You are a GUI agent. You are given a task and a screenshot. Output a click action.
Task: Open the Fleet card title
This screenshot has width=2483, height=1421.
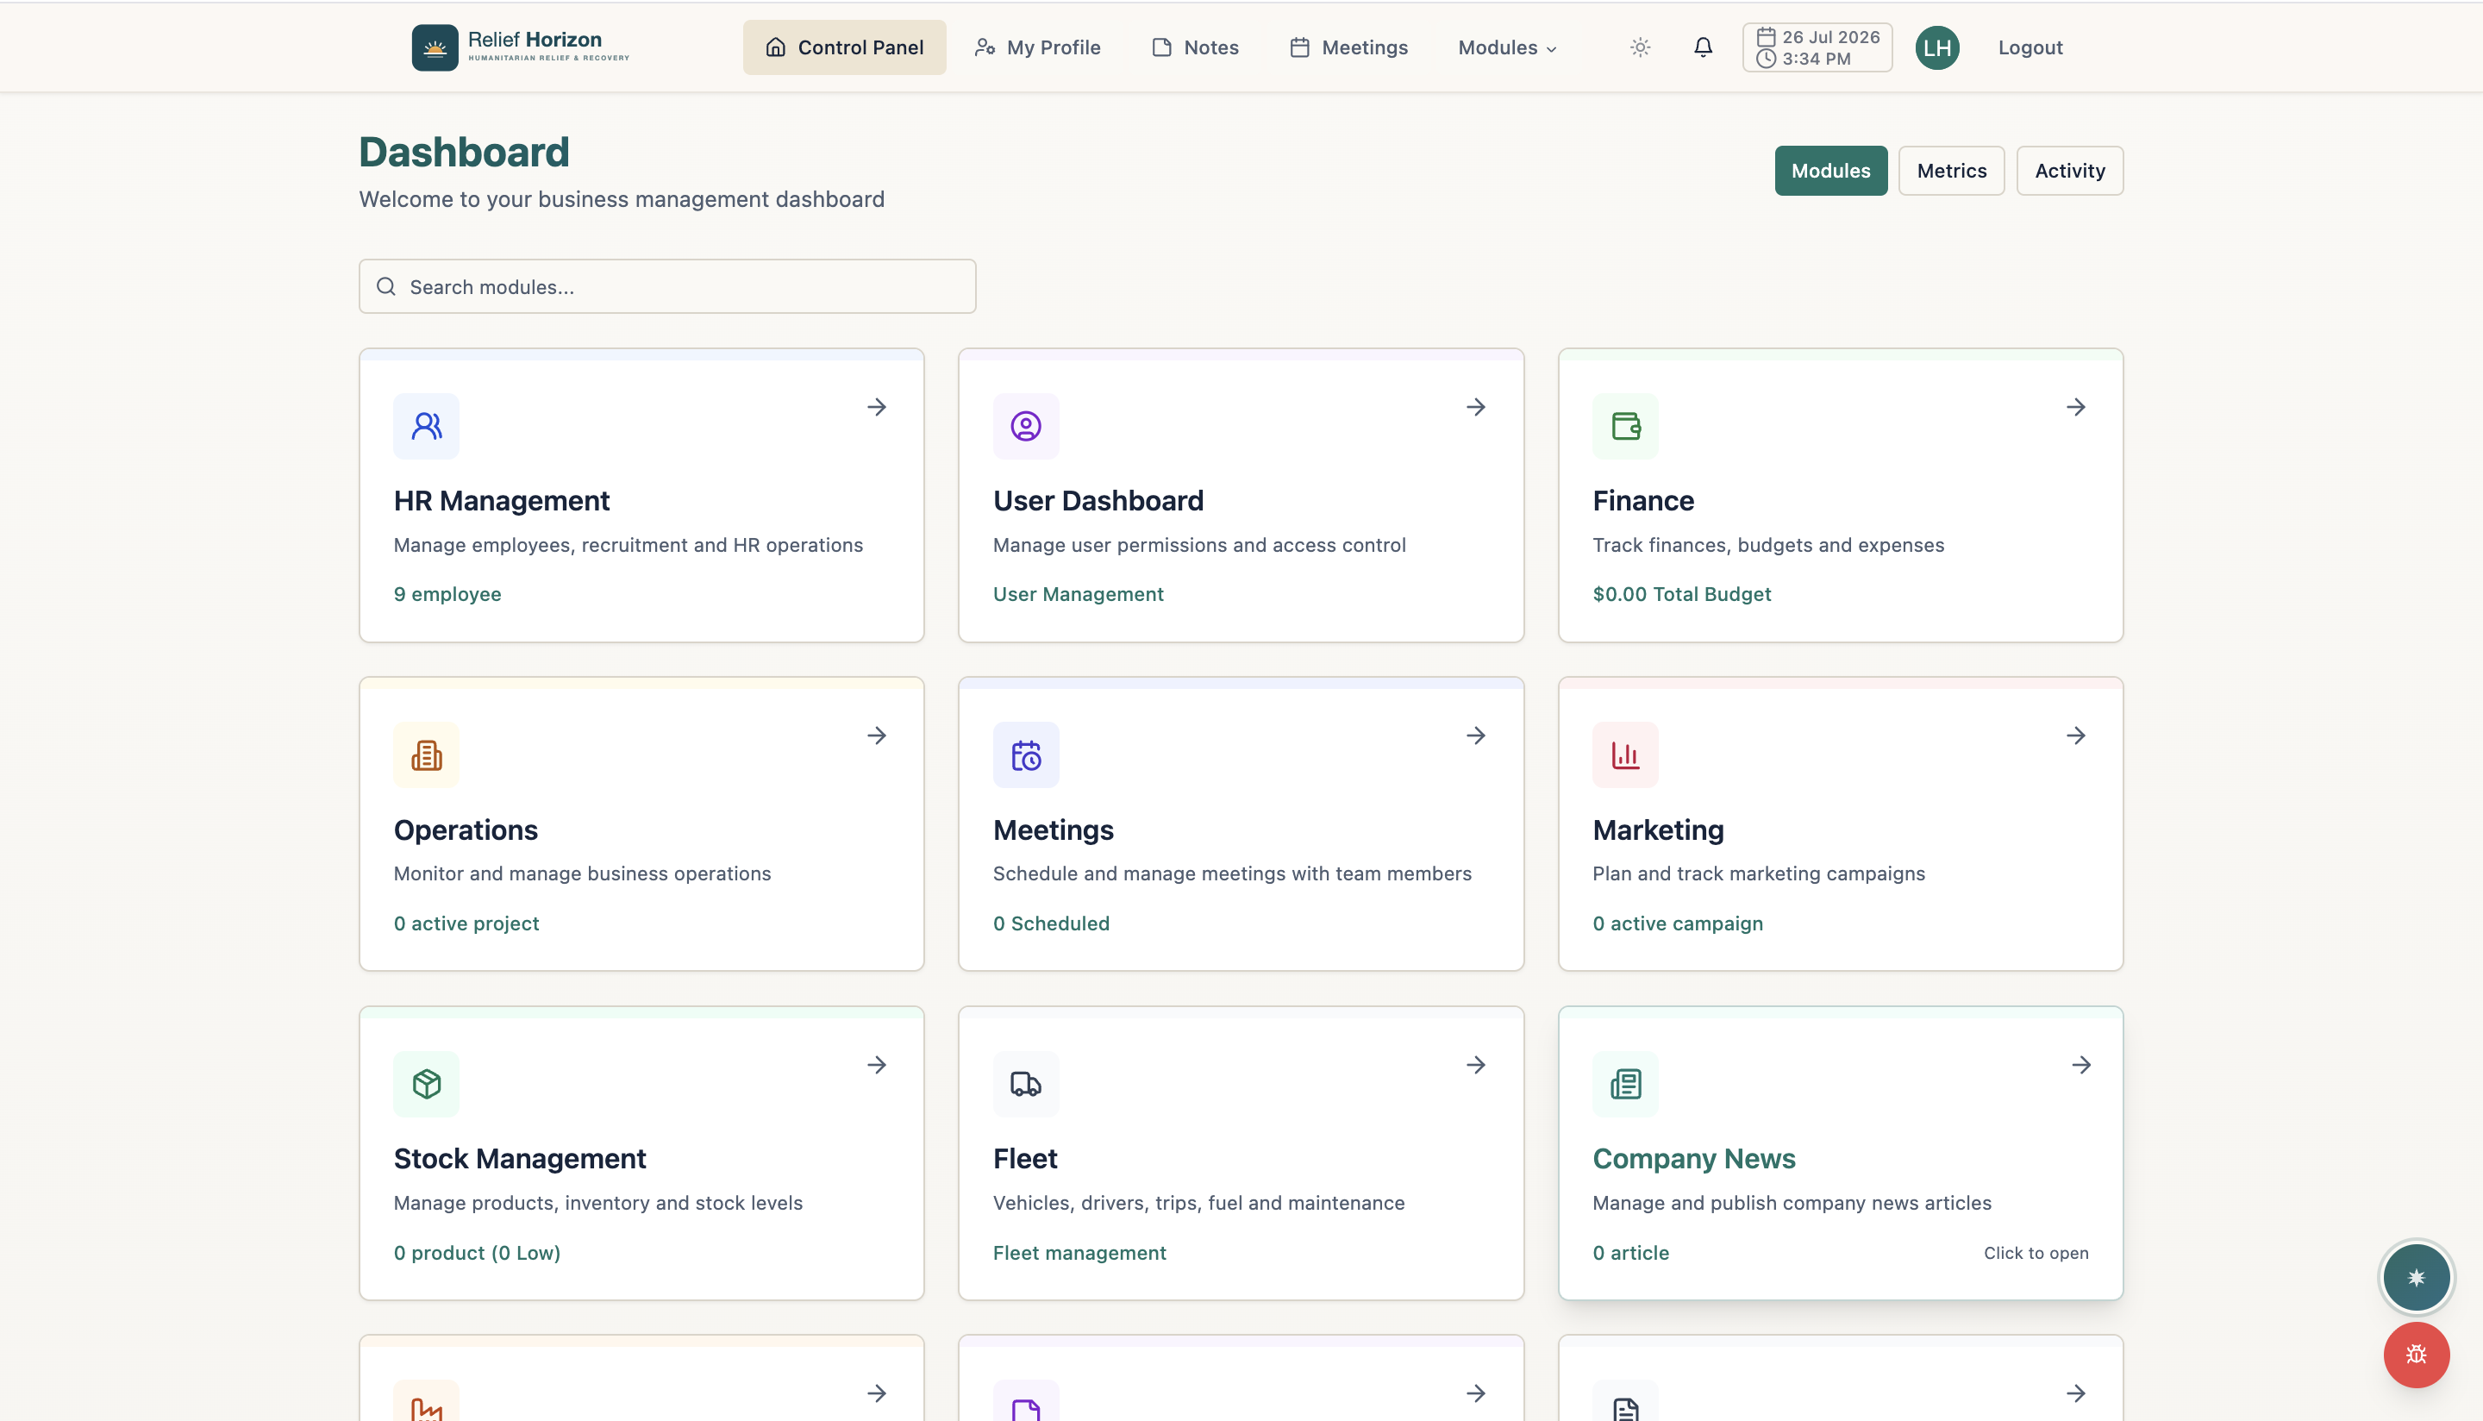point(1024,1159)
